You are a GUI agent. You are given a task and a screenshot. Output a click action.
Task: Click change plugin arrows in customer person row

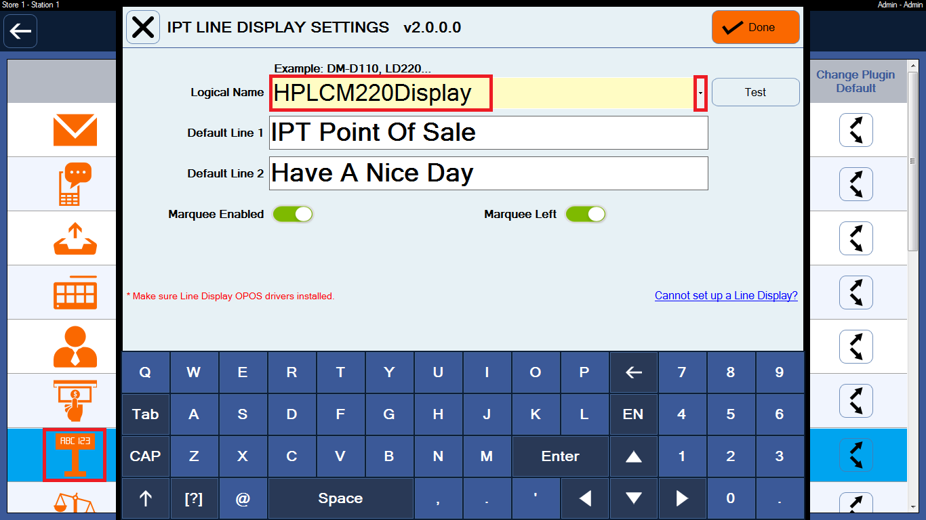tap(856, 347)
